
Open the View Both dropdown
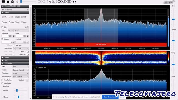pyautogui.click(x=20, y=67)
